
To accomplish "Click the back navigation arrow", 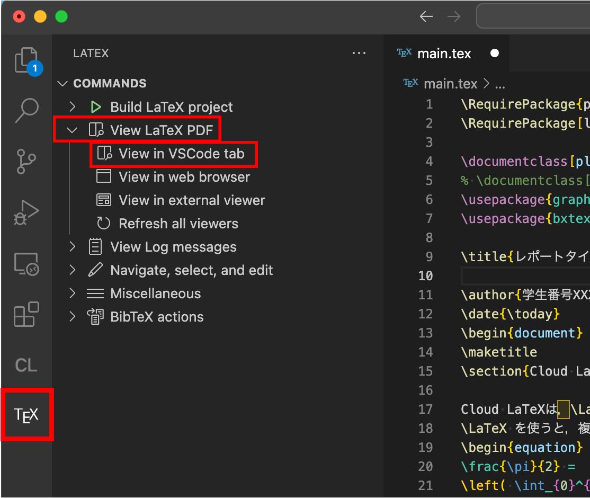I will tap(426, 16).
